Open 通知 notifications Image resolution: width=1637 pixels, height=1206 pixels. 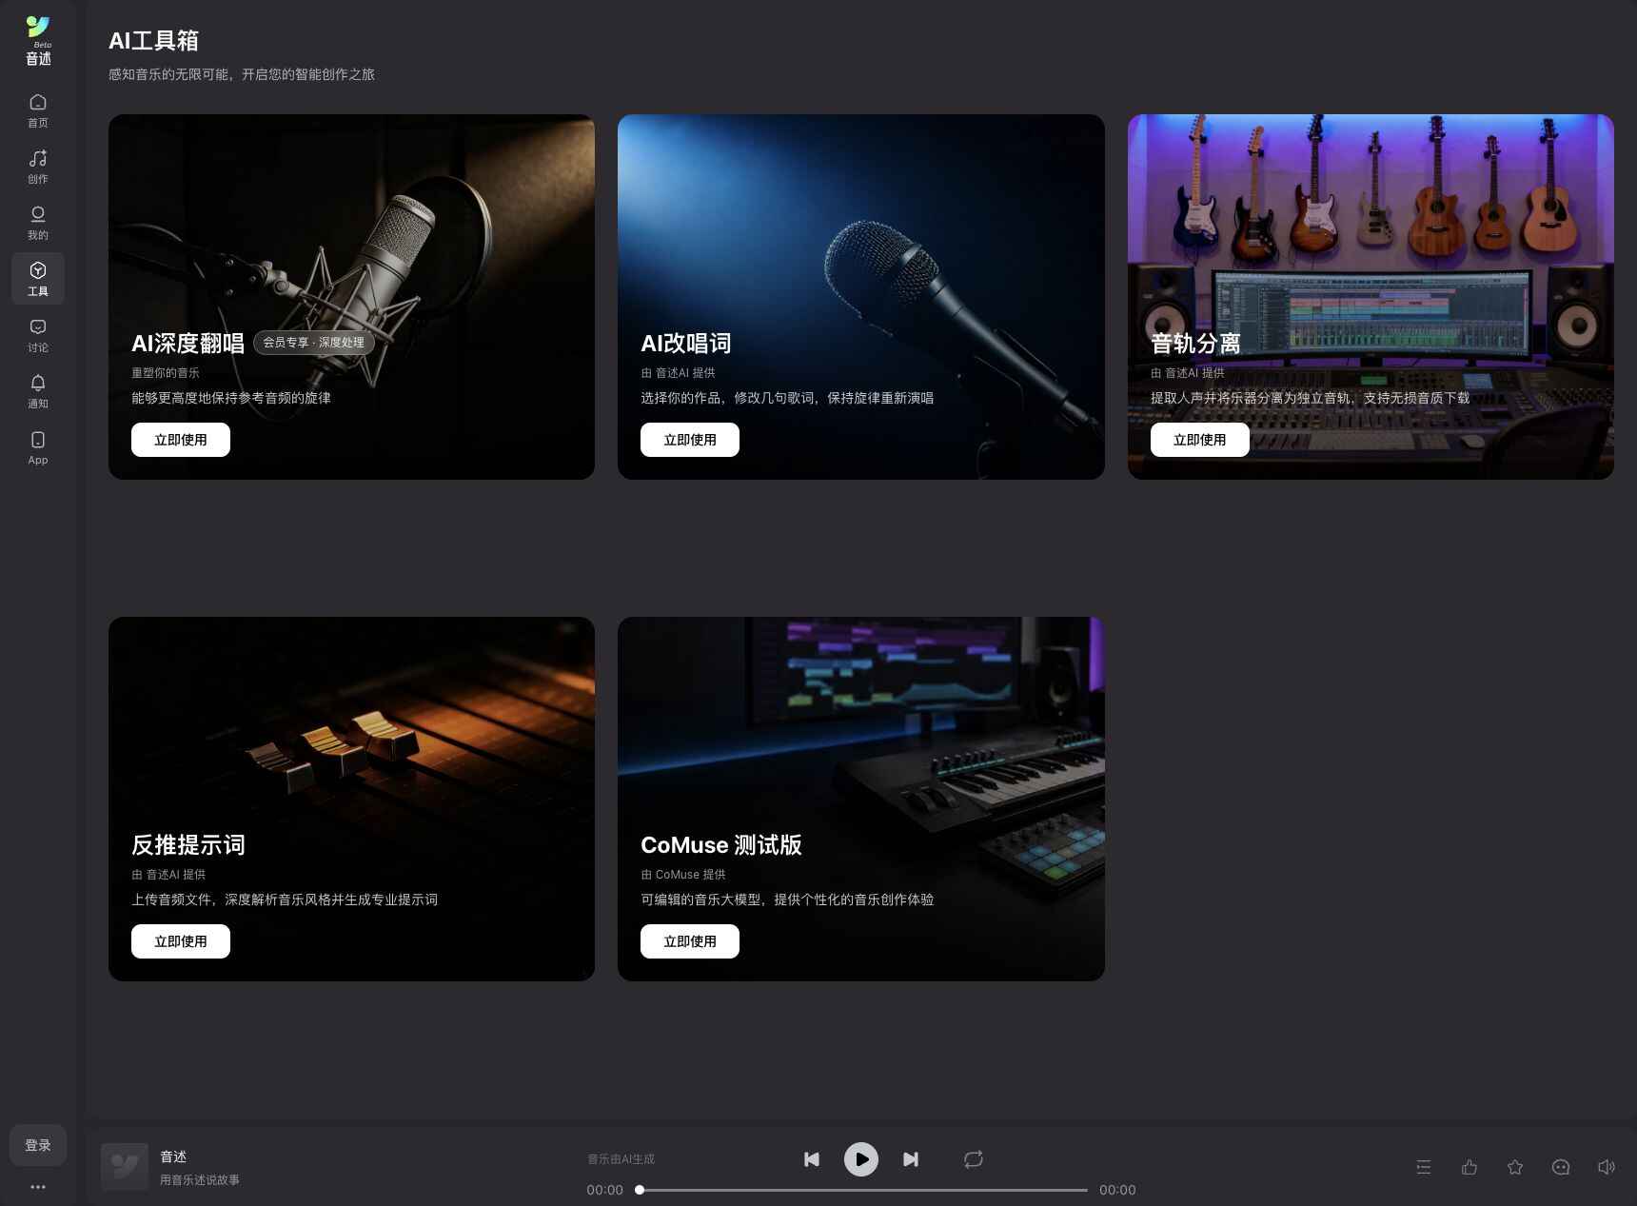point(38,391)
